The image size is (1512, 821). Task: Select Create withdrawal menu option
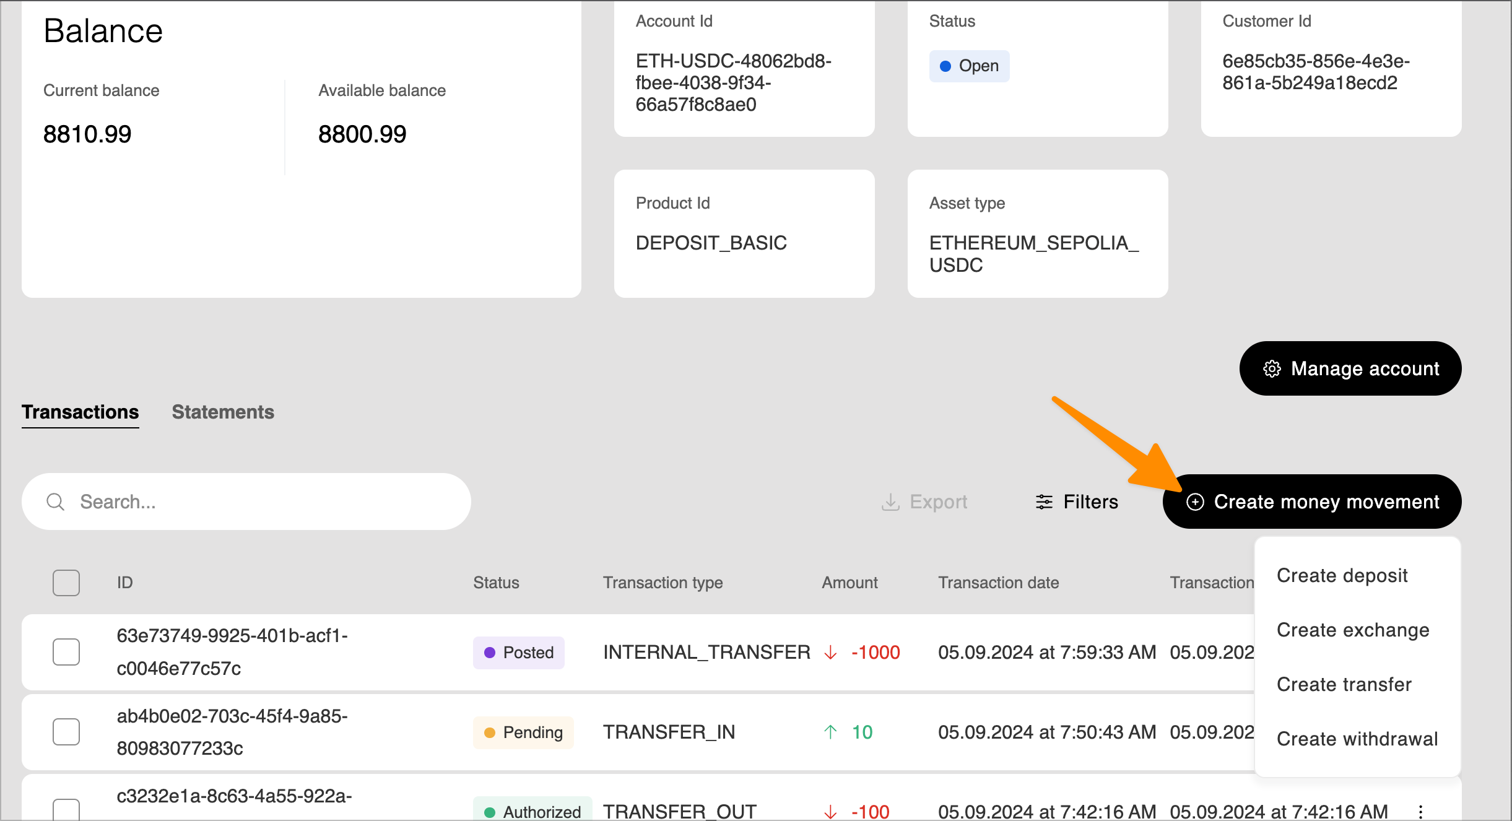pyautogui.click(x=1357, y=739)
